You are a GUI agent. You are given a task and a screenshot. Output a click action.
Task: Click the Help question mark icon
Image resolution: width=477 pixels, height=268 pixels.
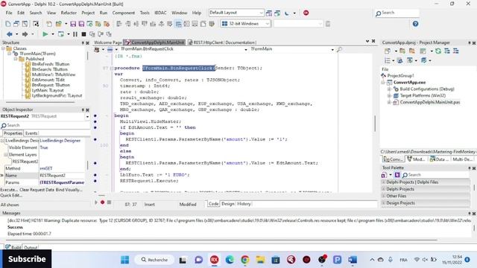(x=415, y=24)
